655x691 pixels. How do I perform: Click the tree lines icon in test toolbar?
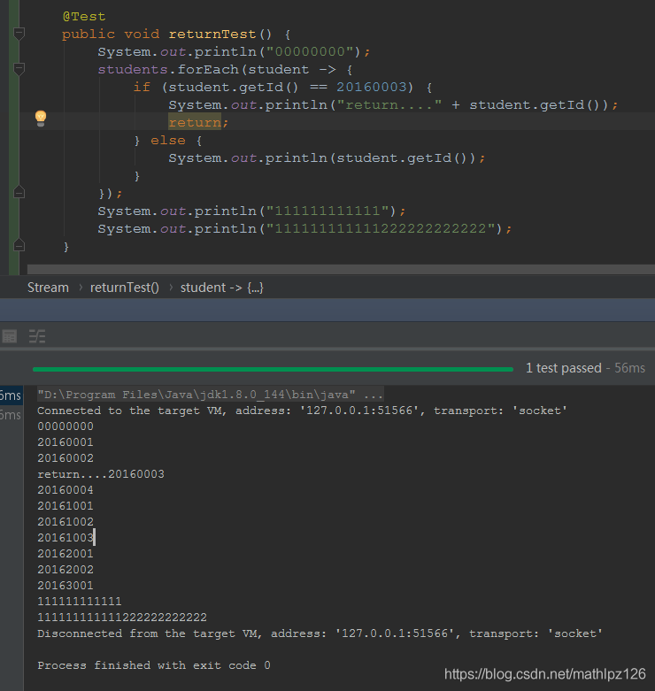coord(37,336)
